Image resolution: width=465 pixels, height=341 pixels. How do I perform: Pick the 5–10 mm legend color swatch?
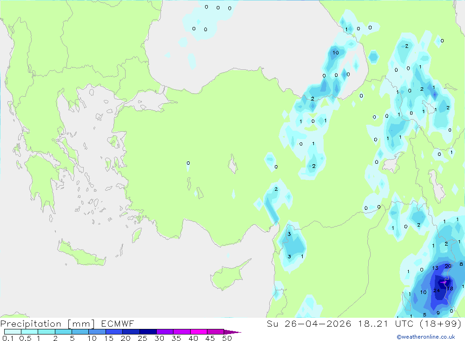[80, 332]
